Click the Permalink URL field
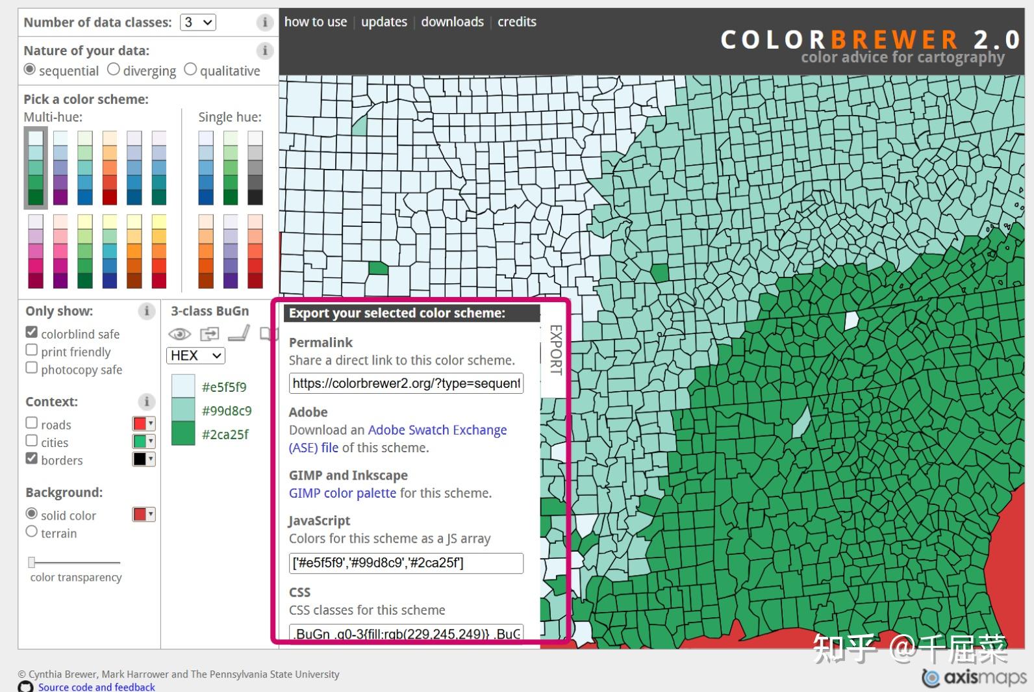 click(406, 383)
